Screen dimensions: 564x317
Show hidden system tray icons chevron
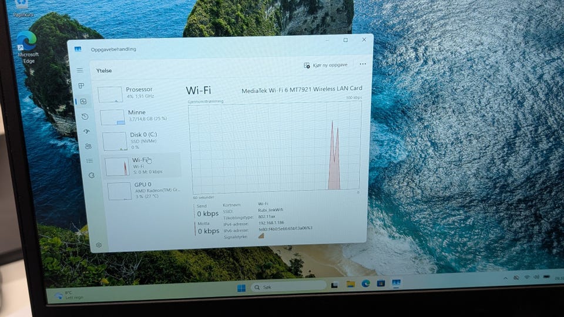tap(505, 278)
